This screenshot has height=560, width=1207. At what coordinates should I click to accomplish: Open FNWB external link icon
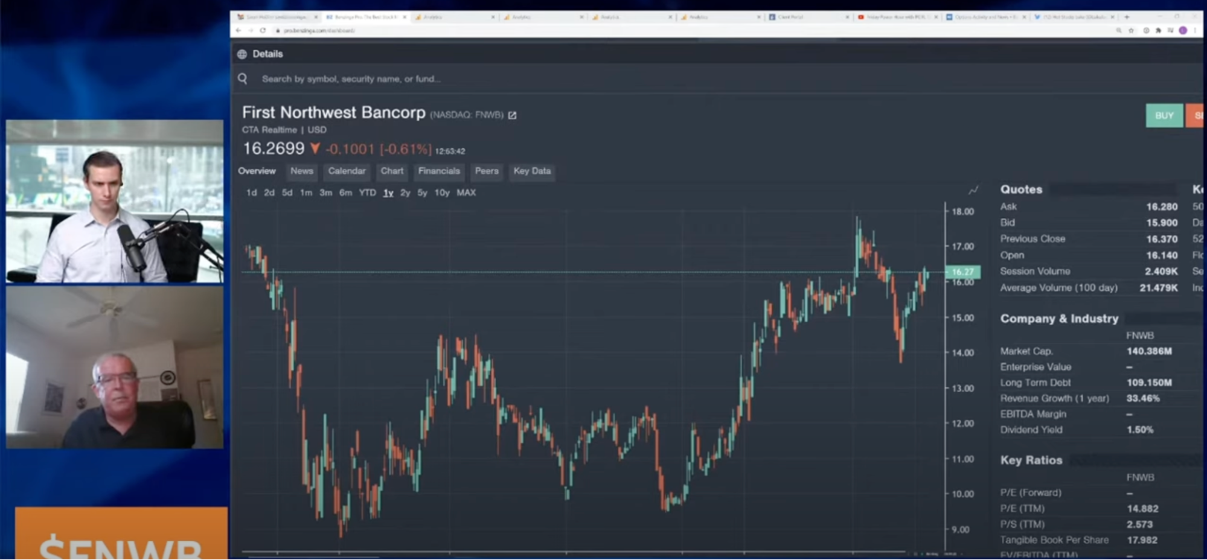coord(512,115)
